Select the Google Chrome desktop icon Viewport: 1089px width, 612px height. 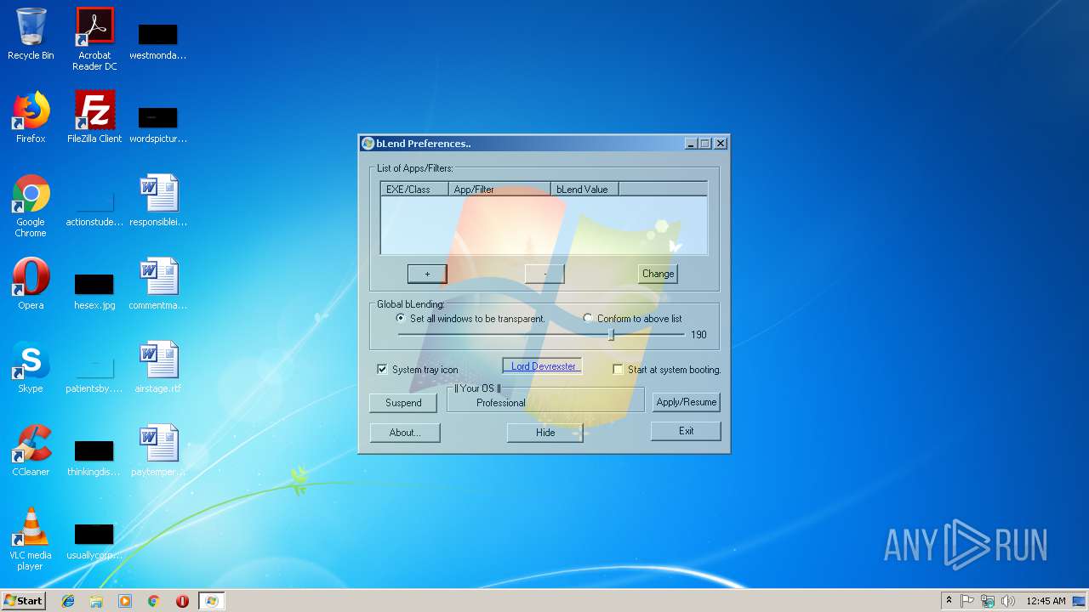[x=31, y=206]
